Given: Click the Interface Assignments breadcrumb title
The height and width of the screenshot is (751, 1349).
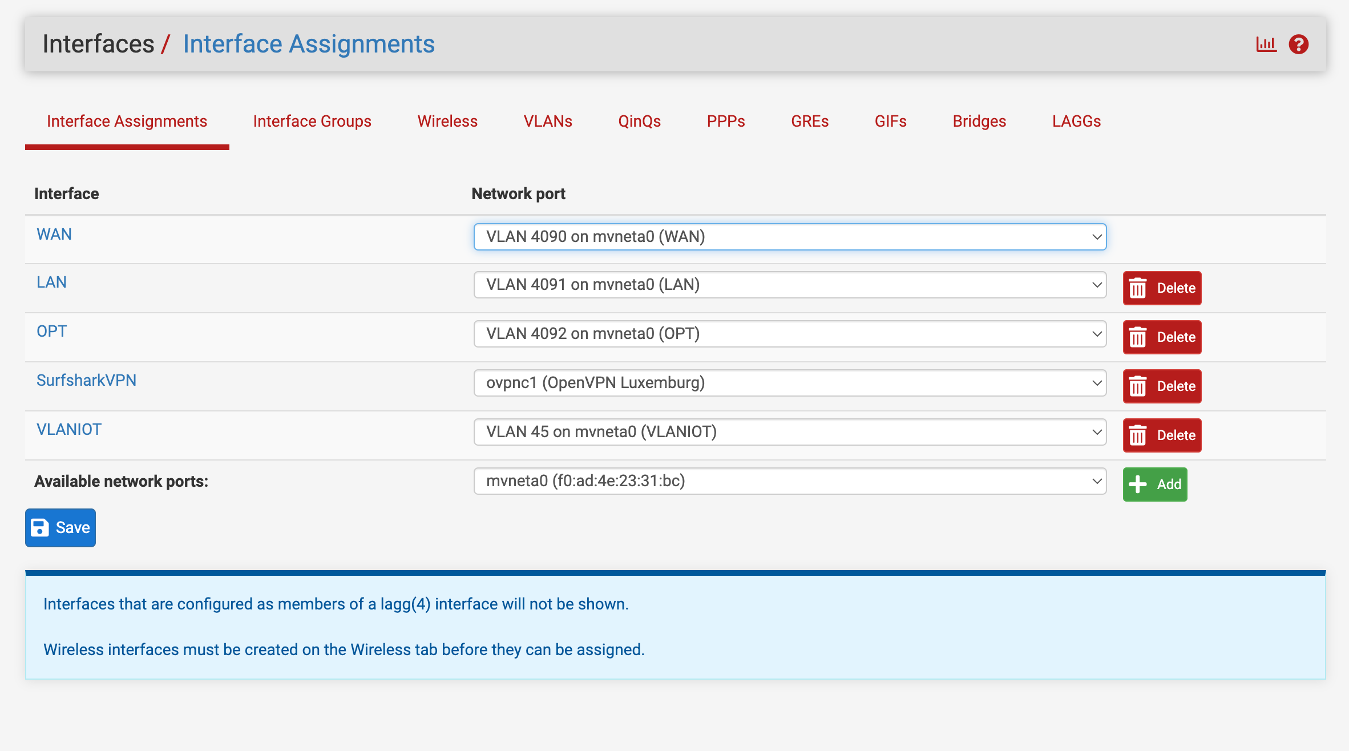Looking at the screenshot, I should [x=309, y=44].
